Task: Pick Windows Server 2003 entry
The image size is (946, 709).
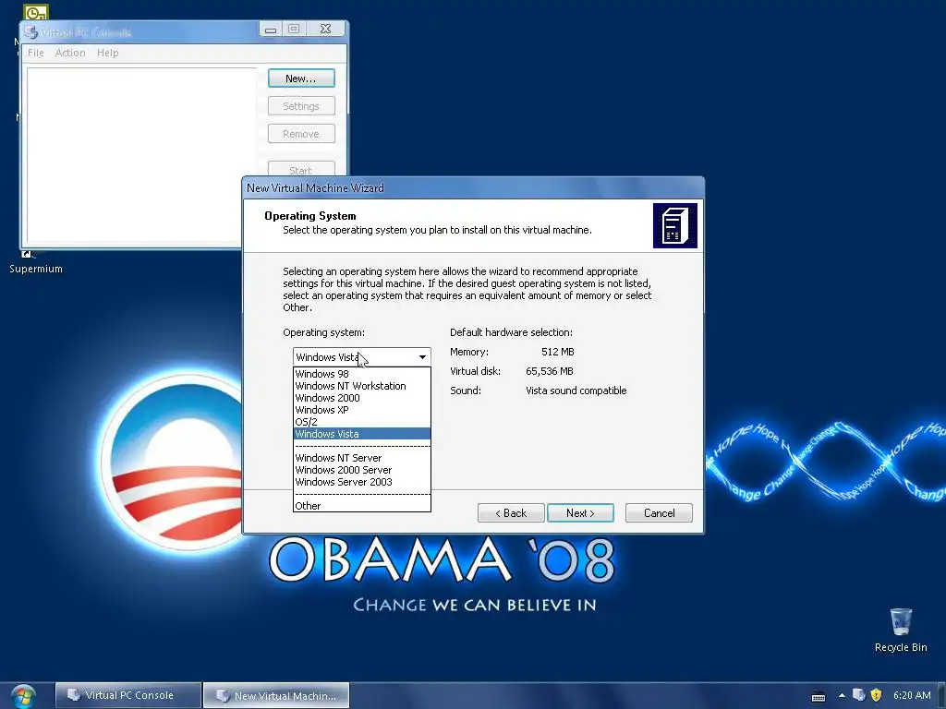Action: click(x=362, y=482)
